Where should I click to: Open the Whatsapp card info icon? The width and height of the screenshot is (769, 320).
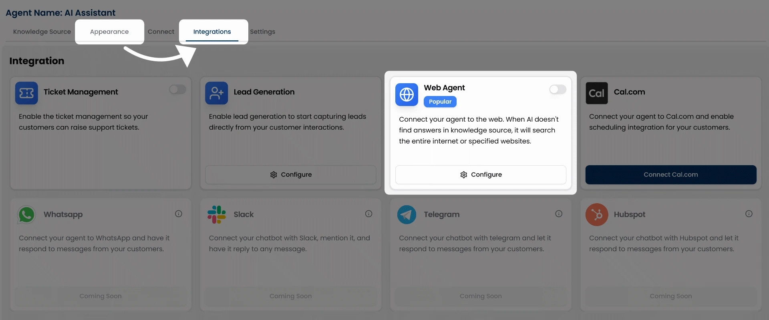click(x=179, y=214)
